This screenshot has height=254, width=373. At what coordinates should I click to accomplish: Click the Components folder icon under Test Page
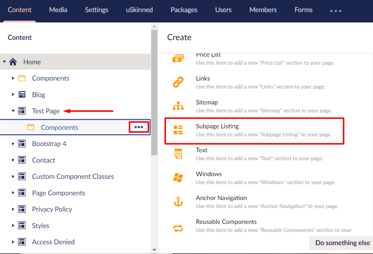click(x=31, y=127)
